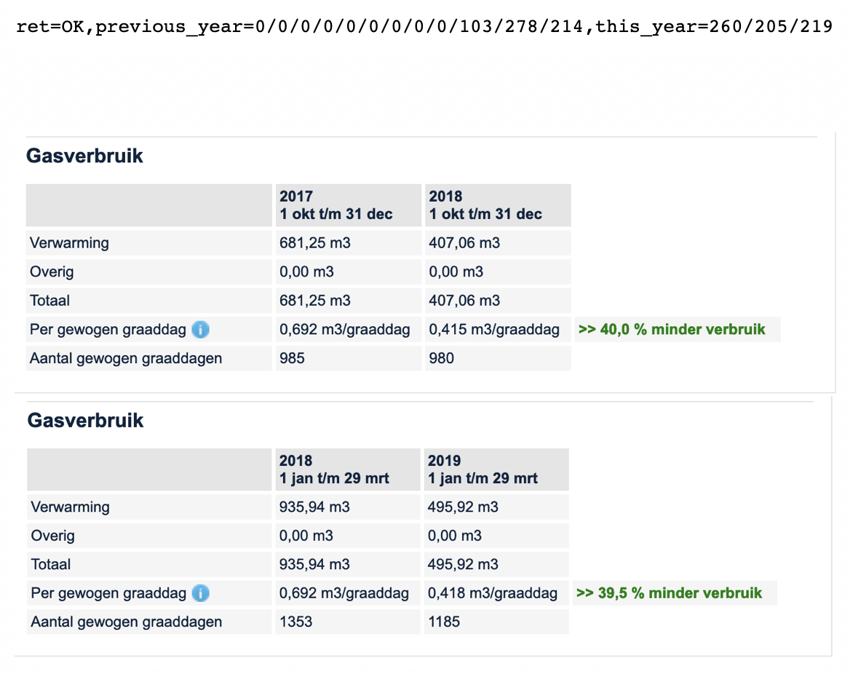Click the 980 weighted degree-days value
853x674 pixels.
(441, 358)
